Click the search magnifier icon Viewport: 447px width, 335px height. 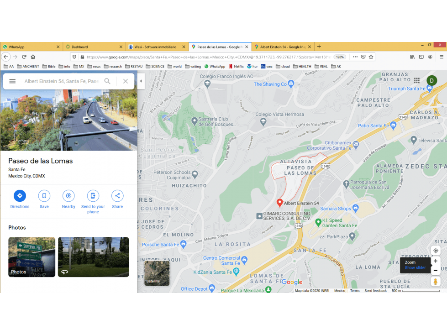pos(107,81)
